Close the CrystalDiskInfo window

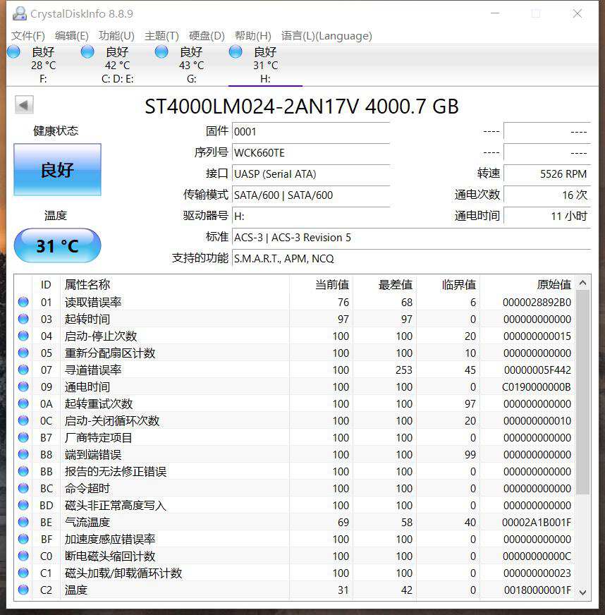(x=577, y=13)
